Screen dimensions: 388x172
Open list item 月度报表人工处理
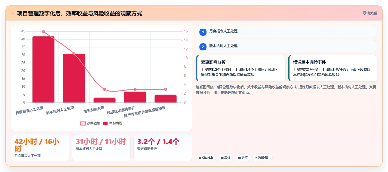[x=287, y=31]
